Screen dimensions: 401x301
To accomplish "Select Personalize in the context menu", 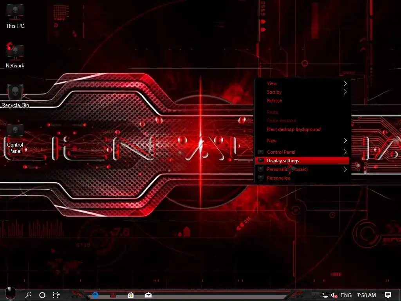I will pyautogui.click(x=302, y=178).
